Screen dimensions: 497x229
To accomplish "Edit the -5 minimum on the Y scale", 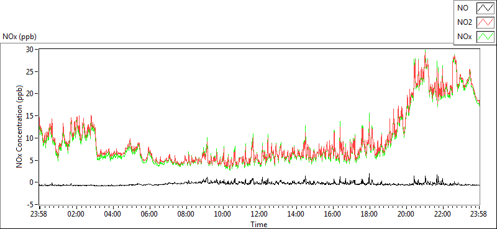I will (30, 204).
